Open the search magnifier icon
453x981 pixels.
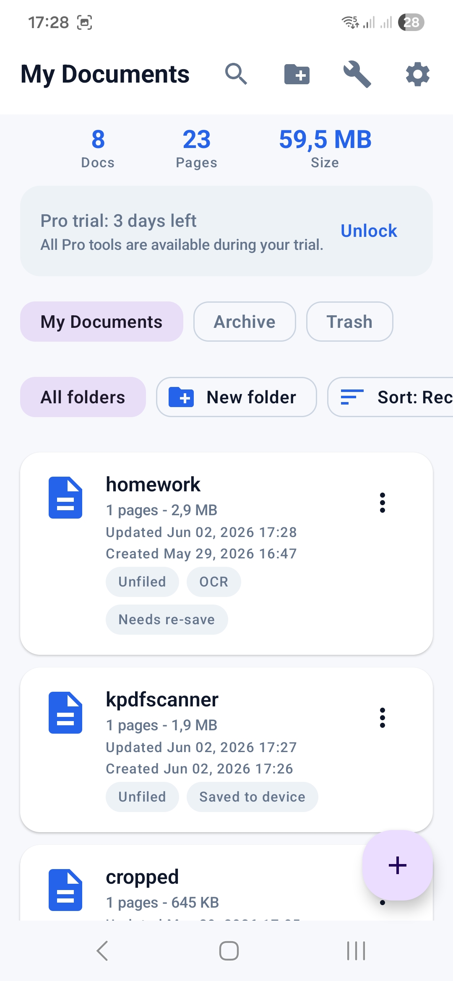(x=236, y=74)
